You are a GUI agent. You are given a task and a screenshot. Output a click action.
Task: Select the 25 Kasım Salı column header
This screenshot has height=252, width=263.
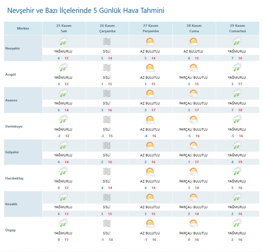tap(64, 28)
